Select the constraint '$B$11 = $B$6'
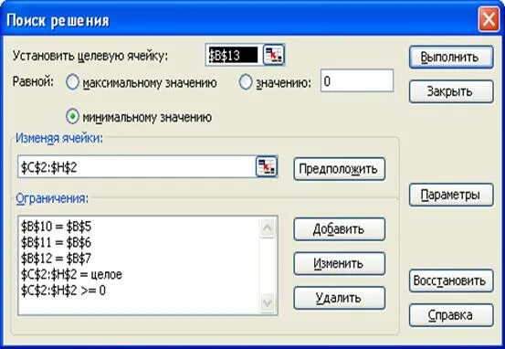Viewport: 505px width, 349px height. [x=56, y=242]
